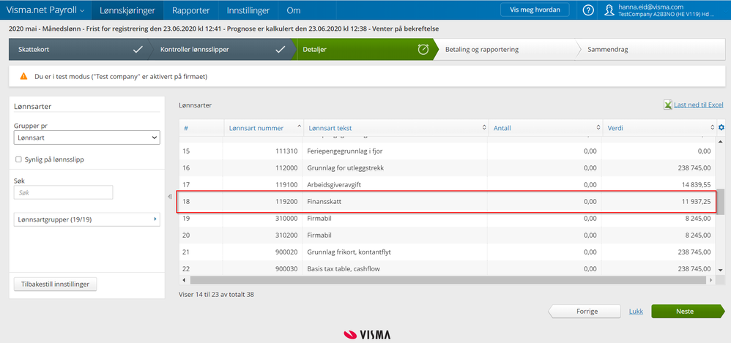This screenshot has height=343, width=731.
Task: Click the Forrige button
Action: (x=585, y=312)
